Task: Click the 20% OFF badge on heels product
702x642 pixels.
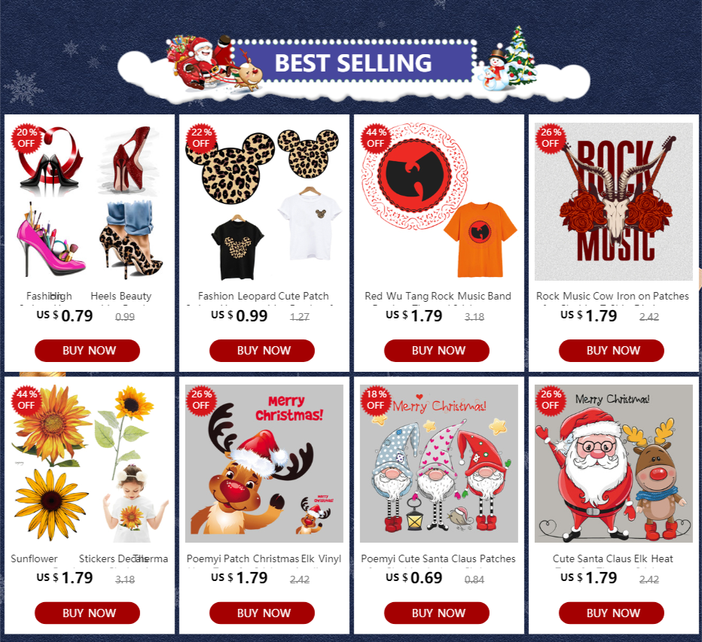Action: [26, 138]
